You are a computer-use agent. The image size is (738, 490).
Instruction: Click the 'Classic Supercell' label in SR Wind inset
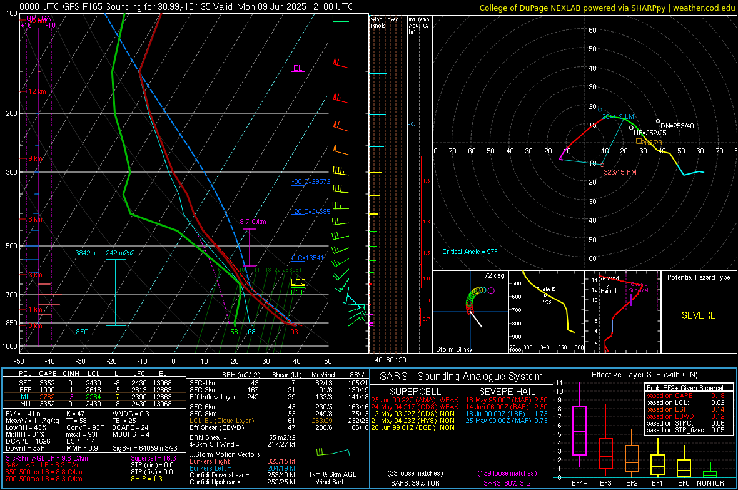[x=639, y=287]
